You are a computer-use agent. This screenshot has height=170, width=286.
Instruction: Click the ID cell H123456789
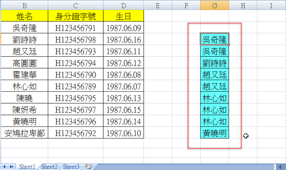(76, 86)
